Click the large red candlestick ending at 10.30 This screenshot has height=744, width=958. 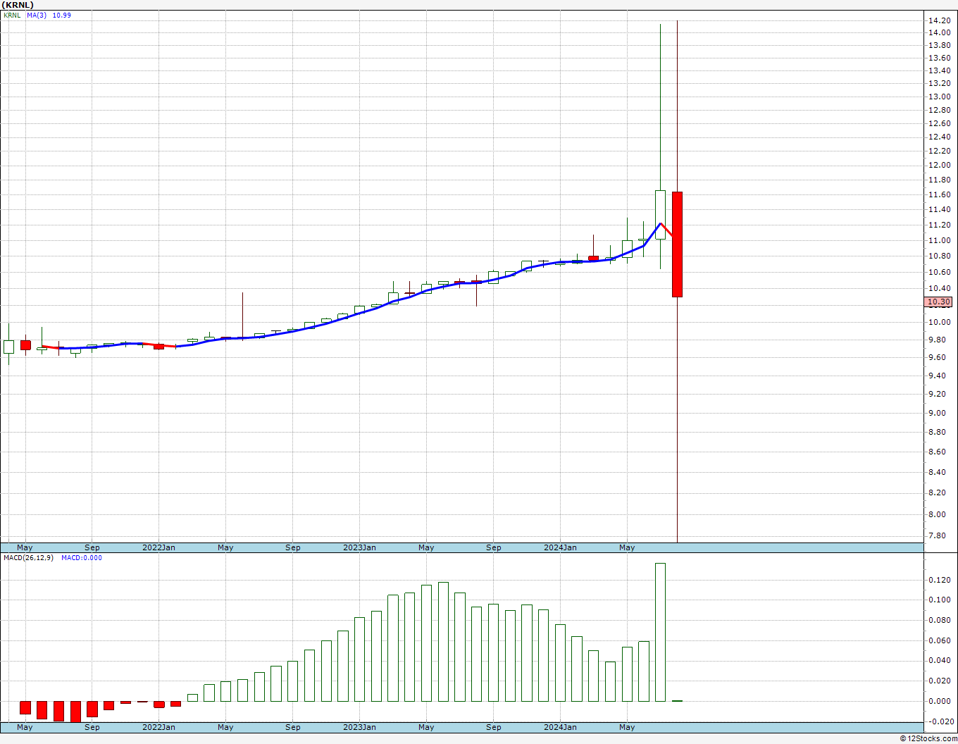point(677,244)
